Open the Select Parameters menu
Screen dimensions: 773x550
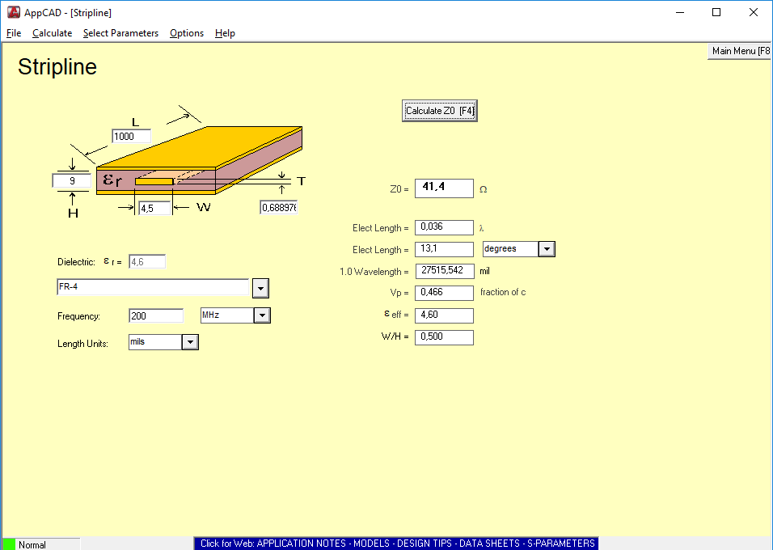pyautogui.click(x=120, y=33)
